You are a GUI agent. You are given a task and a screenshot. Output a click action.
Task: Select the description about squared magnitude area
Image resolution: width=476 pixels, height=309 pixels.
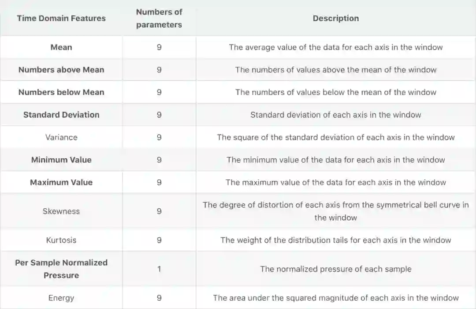335,298
